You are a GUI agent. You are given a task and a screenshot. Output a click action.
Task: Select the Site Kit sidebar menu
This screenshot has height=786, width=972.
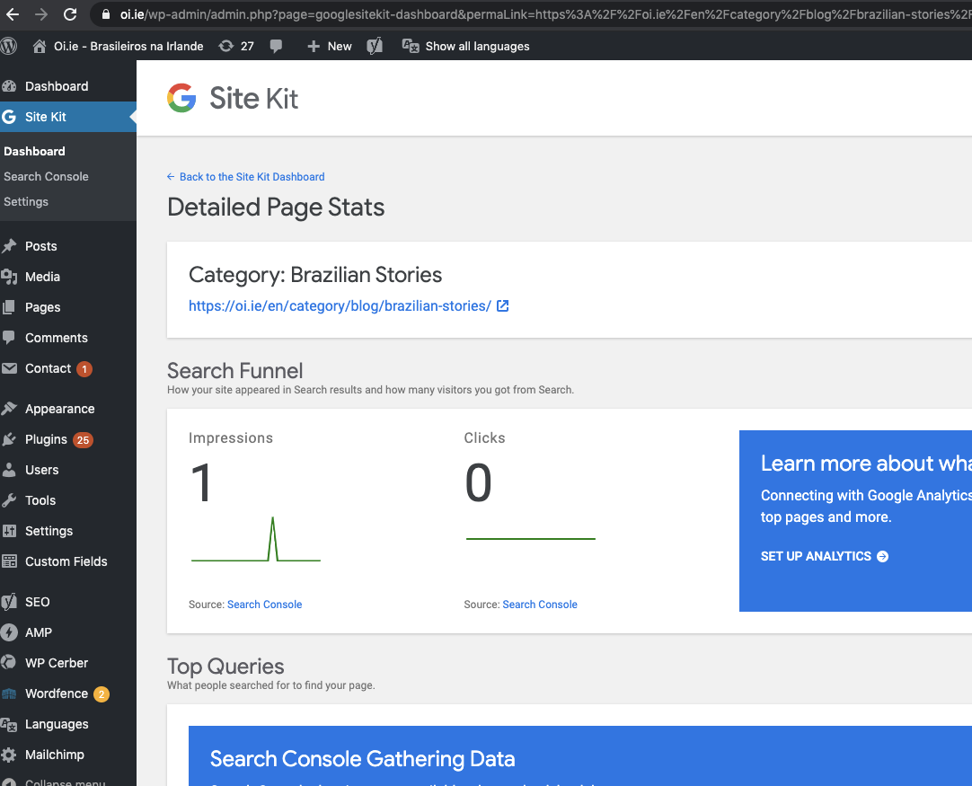[68, 117]
